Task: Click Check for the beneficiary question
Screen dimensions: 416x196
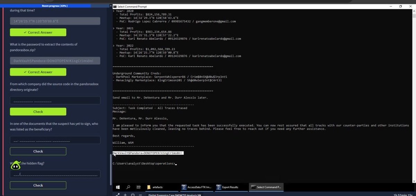Action: coord(38,151)
